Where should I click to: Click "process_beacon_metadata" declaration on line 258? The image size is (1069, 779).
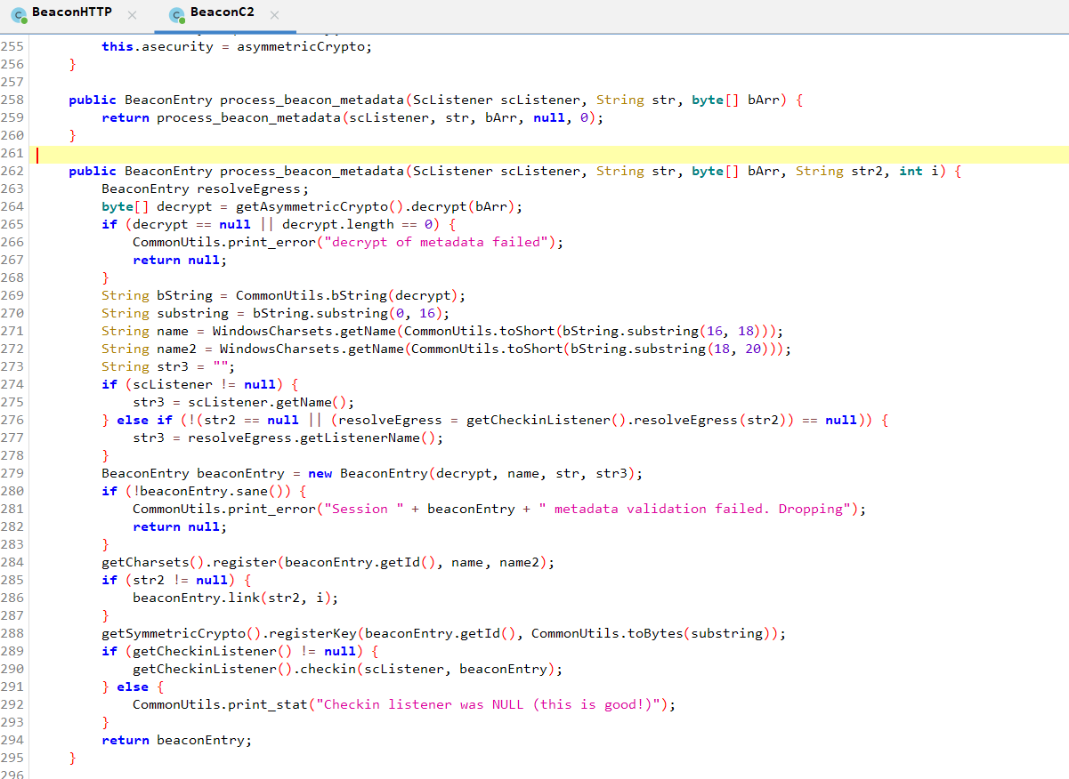point(312,100)
